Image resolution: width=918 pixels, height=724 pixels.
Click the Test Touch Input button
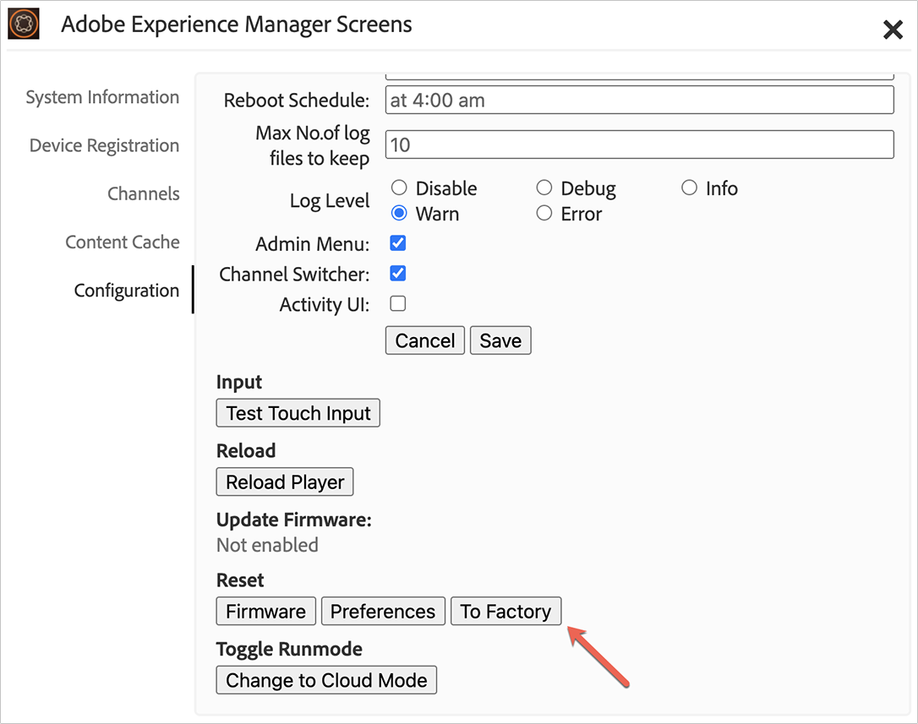[x=298, y=413]
